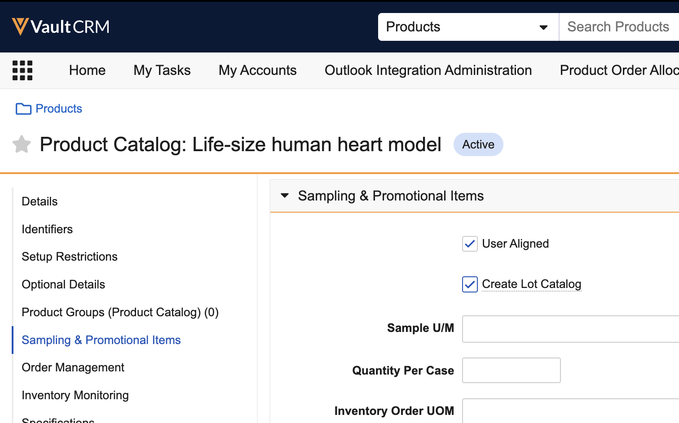This screenshot has height=423, width=679.
Task: Open the Sample U/M field dropdown
Action: click(x=570, y=329)
